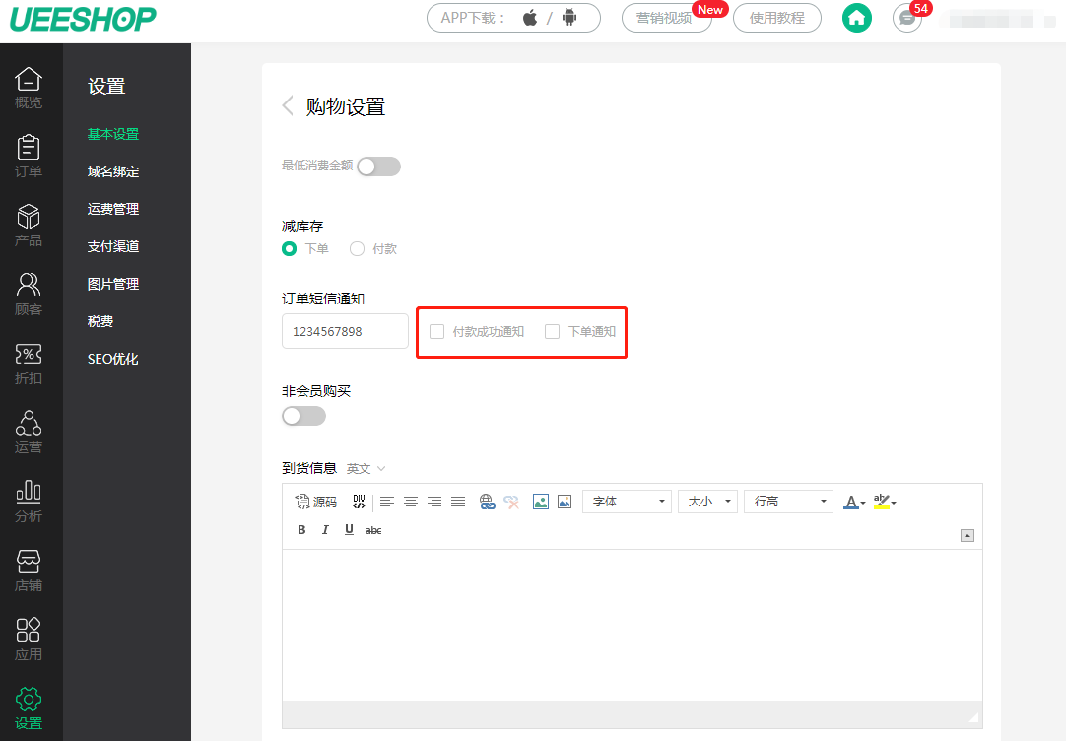This screenshot has height=741, width=1066.
Task: Select the 下单 radio under 减库存
Action: click(289, 249)
